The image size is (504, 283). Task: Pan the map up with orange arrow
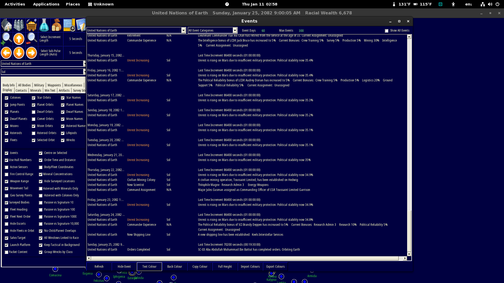click(x=19, y=39)
